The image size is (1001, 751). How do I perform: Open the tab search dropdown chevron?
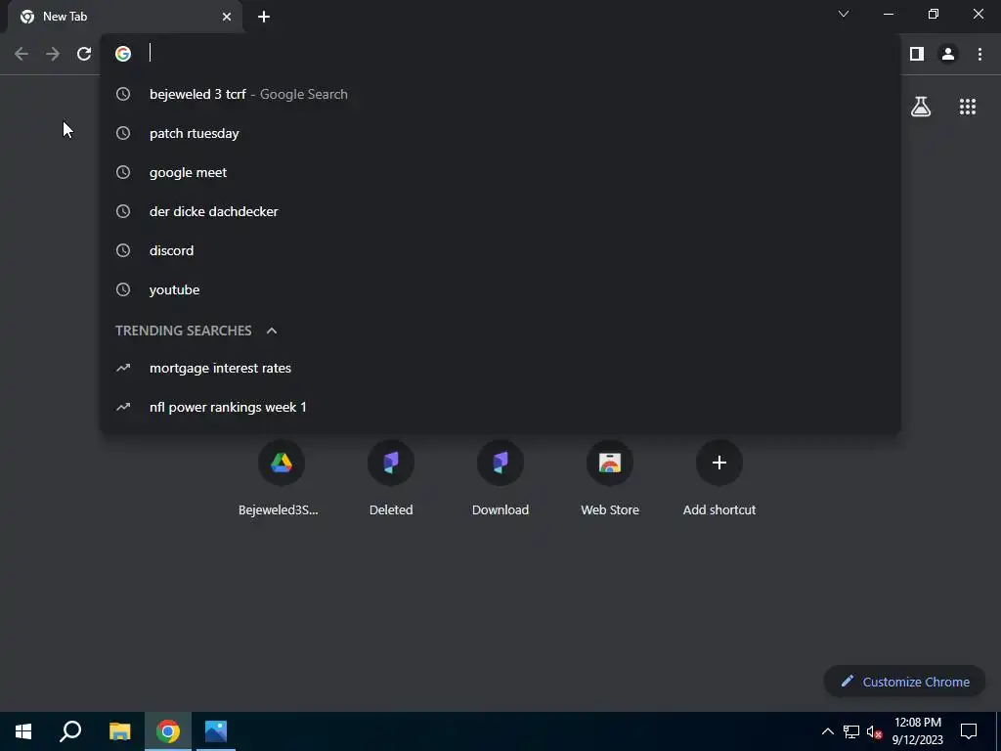click(x=844, y=14)
